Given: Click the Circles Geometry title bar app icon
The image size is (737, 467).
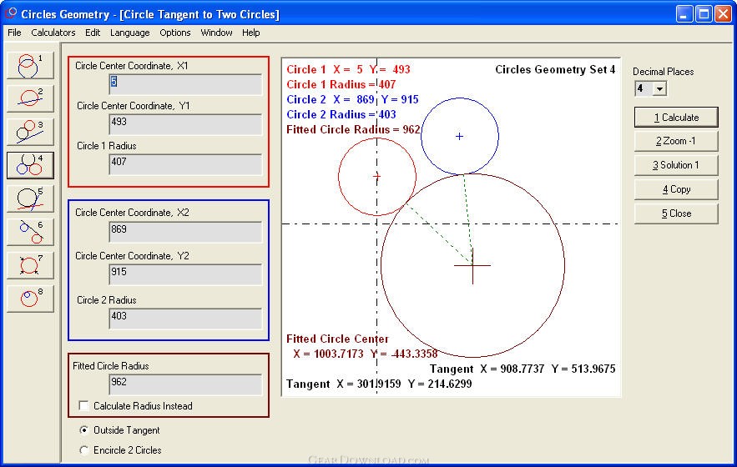Looking at the screenshot, I should click(x=11, y=13).
